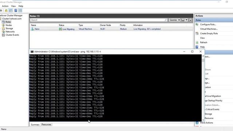Screen dimensions: 233x131
Task: Select Nodes in the cluster tree
Action: click(x=9, y=25)
